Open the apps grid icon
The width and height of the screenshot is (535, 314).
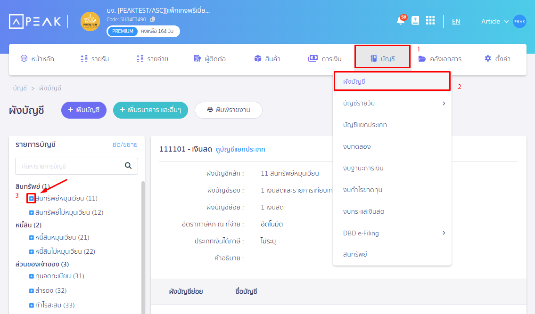430,21
